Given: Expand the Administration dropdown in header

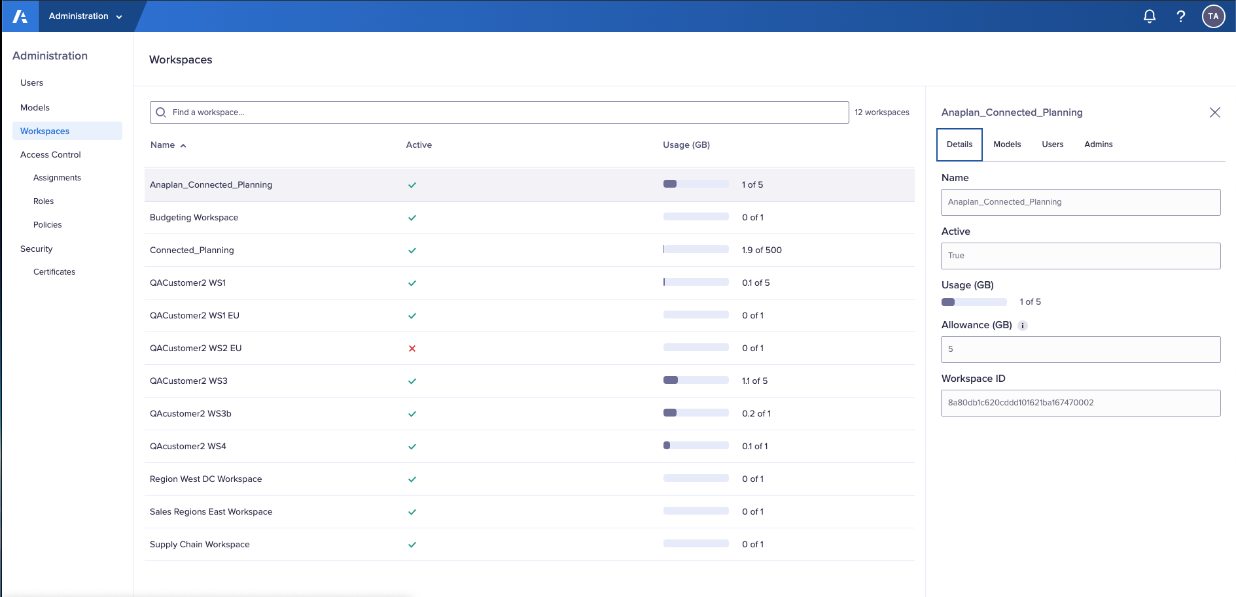Looking at the screenshot, I should pos(86,16).
